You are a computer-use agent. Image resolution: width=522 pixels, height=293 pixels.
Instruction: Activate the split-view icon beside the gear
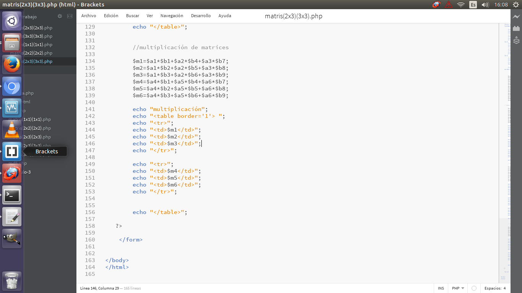point(70,17)
